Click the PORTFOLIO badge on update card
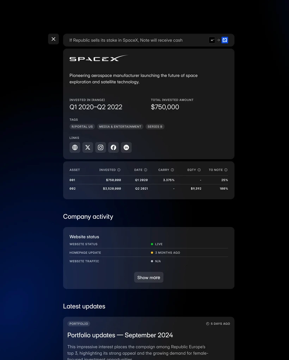 click(79, 324)
